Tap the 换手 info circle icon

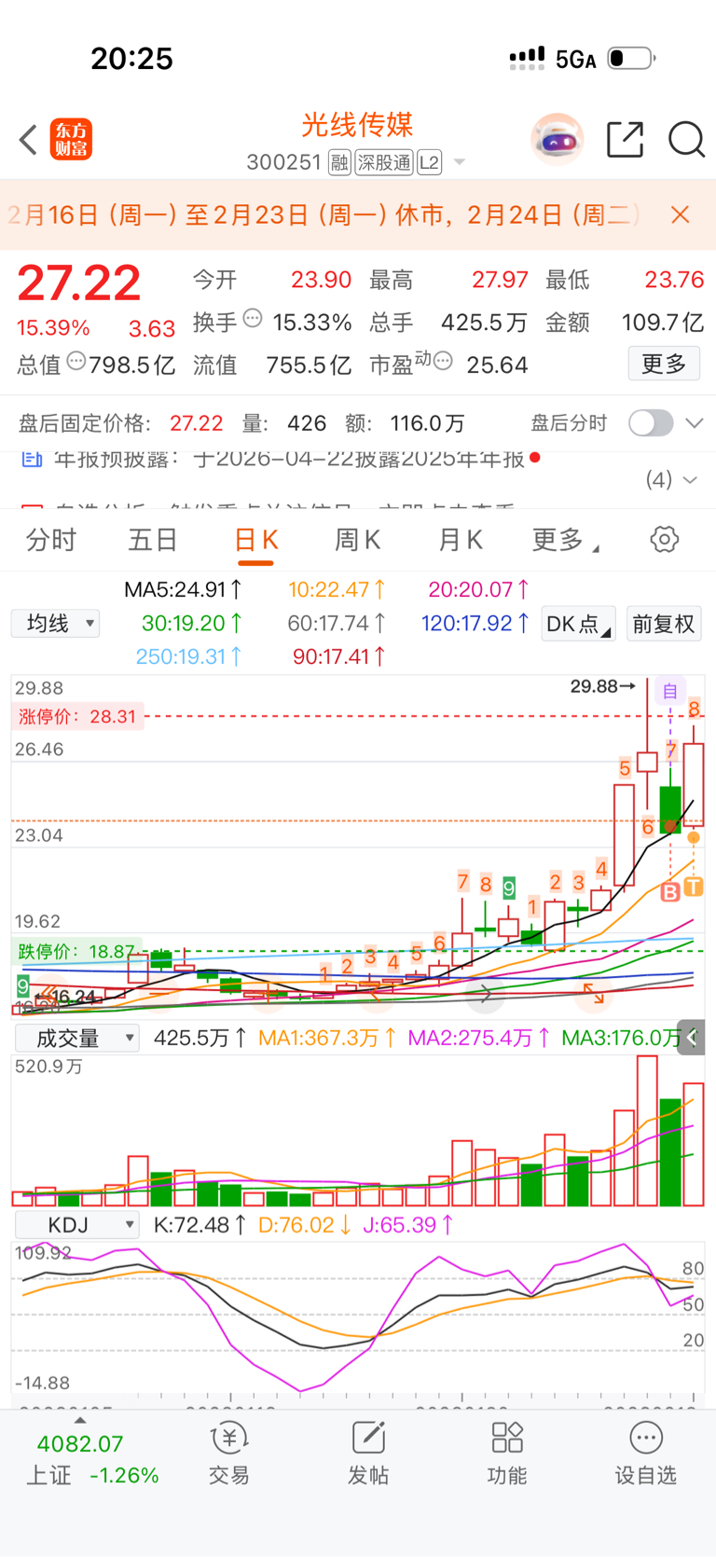[253, 319]
